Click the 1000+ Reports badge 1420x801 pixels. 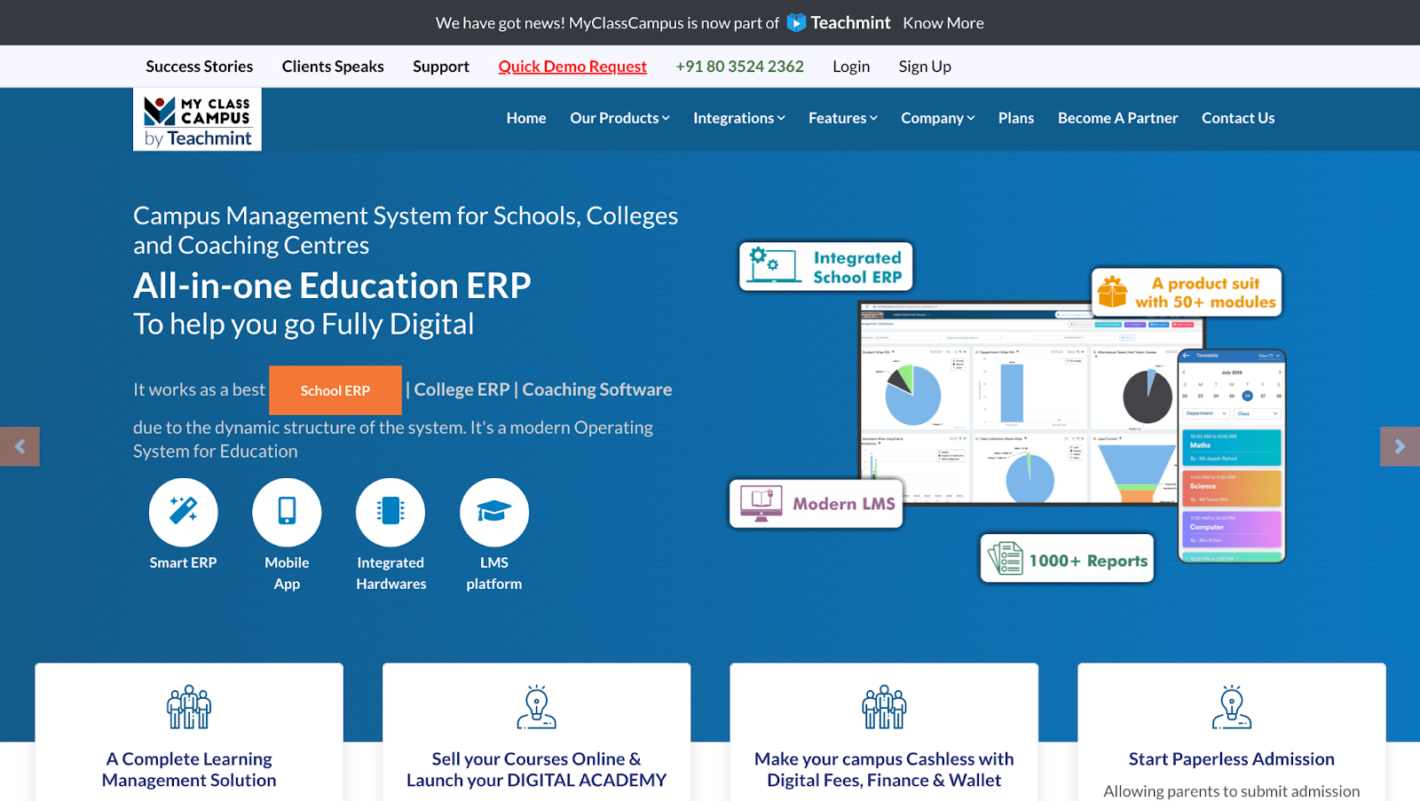pos(1067,559)
